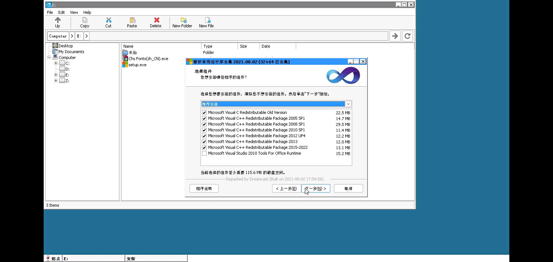Open the View menu

pyautogui.click(x=74, y=12)
